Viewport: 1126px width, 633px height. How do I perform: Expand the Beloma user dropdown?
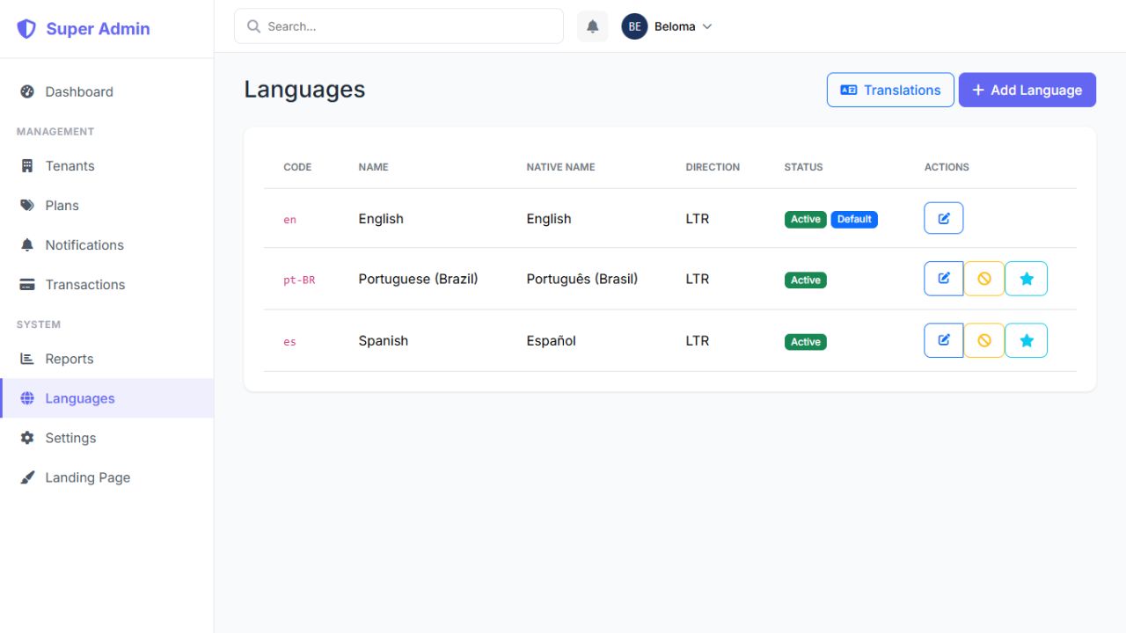coord(706,26)
